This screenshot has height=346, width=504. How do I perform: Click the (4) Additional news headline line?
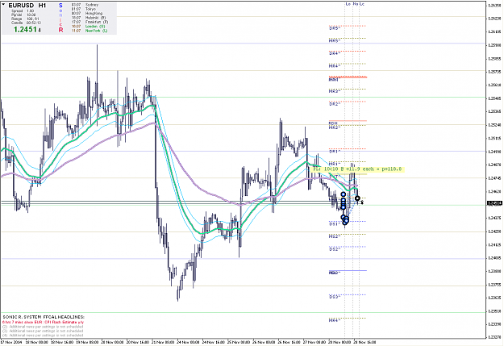coord(43,336)
